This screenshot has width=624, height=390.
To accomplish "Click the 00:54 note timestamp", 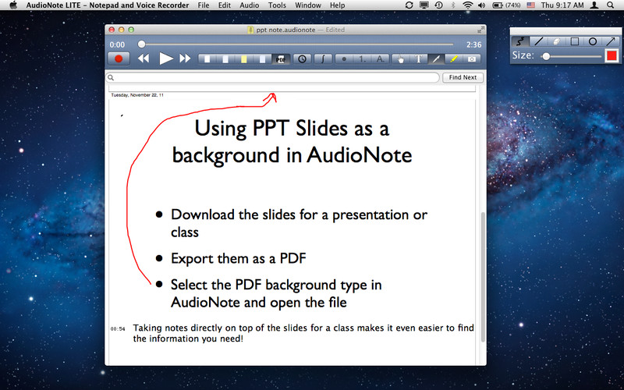I will click(118, 328).
